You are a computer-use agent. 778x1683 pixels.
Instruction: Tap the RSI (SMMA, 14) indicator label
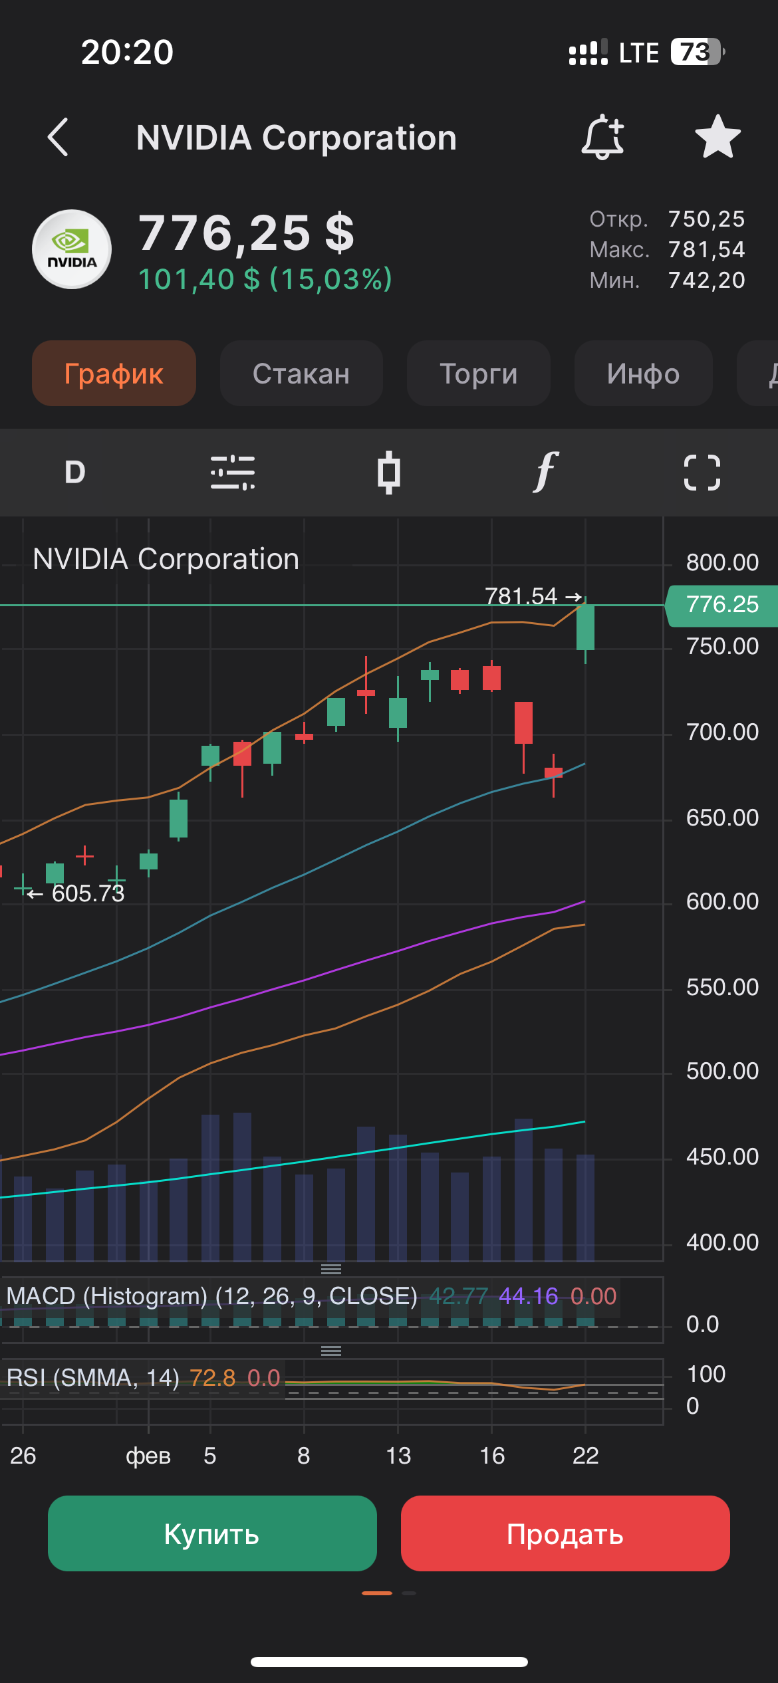tap(93, 1378)
